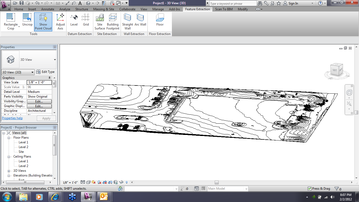
Task: Select the Uncrop tool
Action: click(27, 22)
